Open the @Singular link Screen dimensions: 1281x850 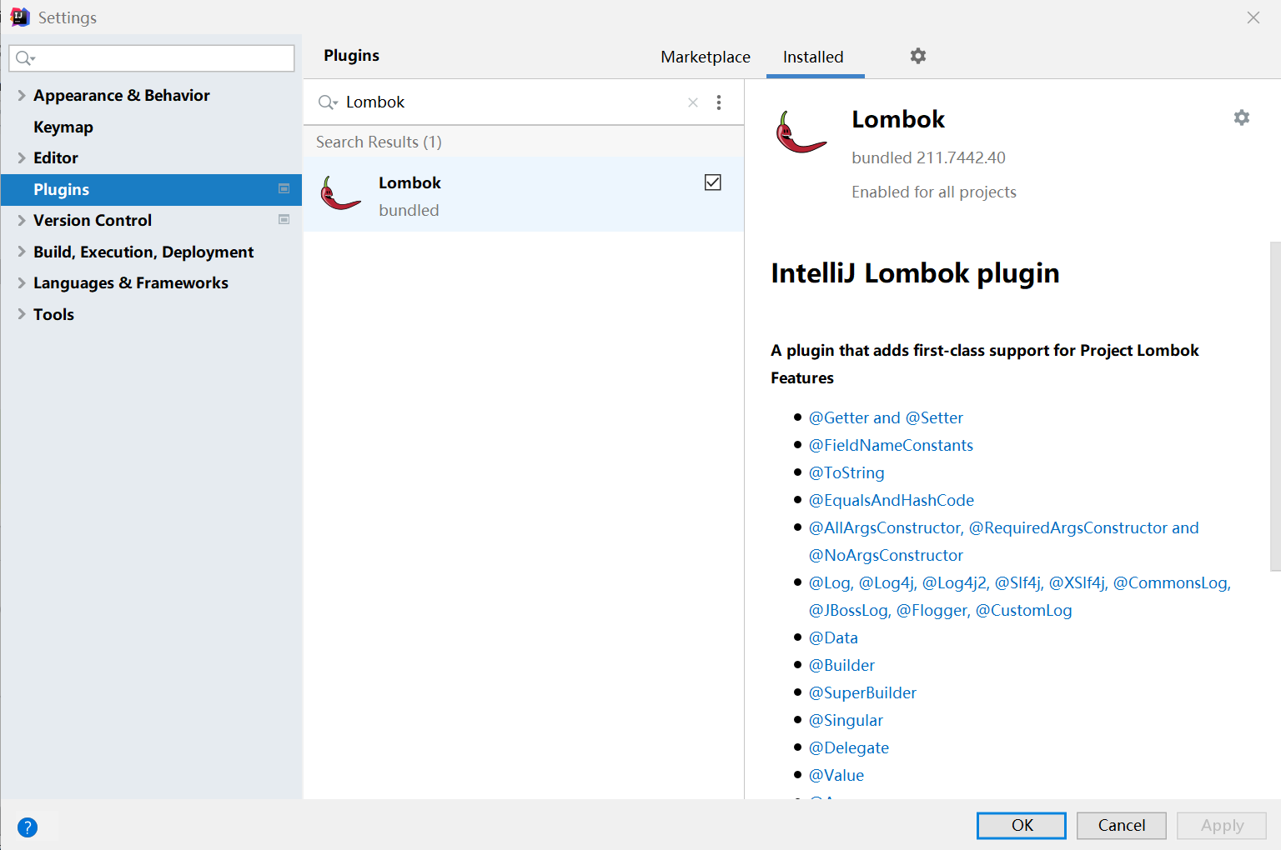click(846, 720)
